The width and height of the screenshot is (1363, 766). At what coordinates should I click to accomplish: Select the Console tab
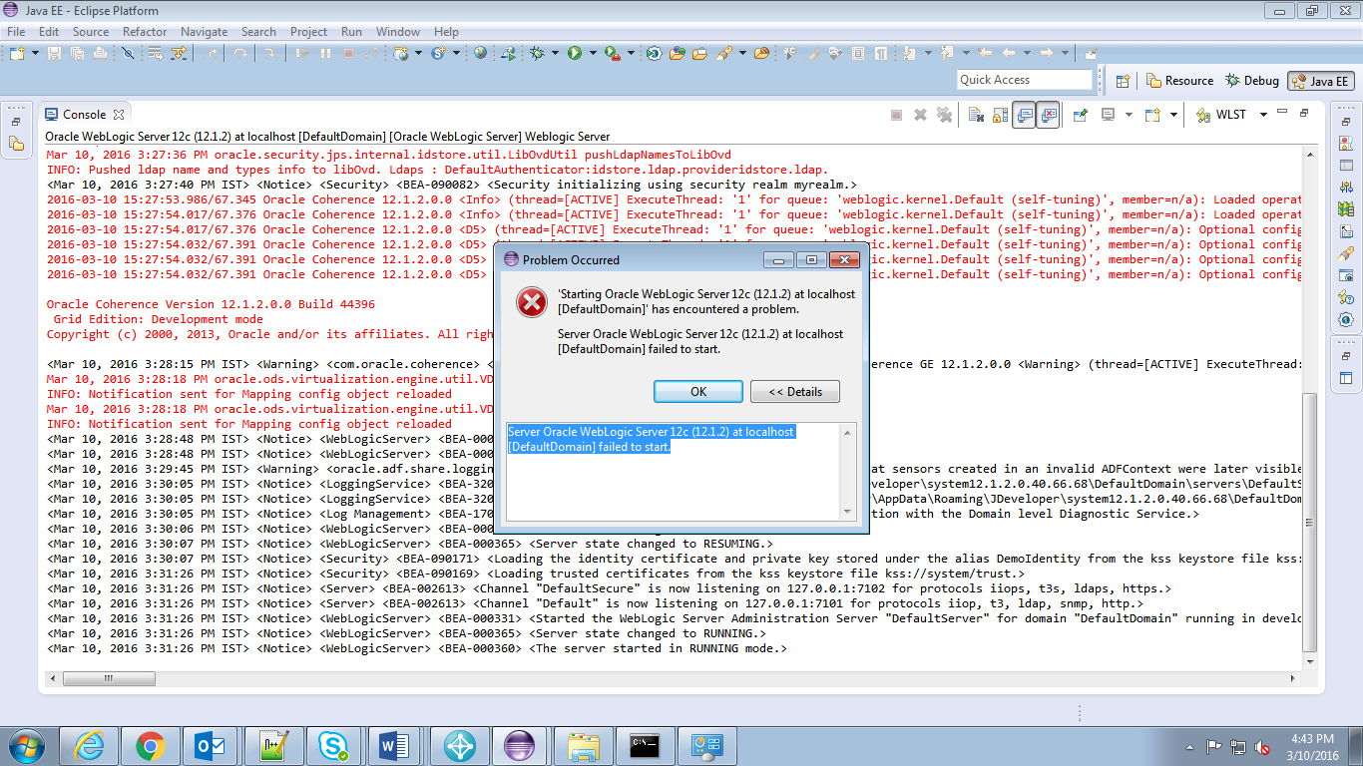[x=83, y=115]
